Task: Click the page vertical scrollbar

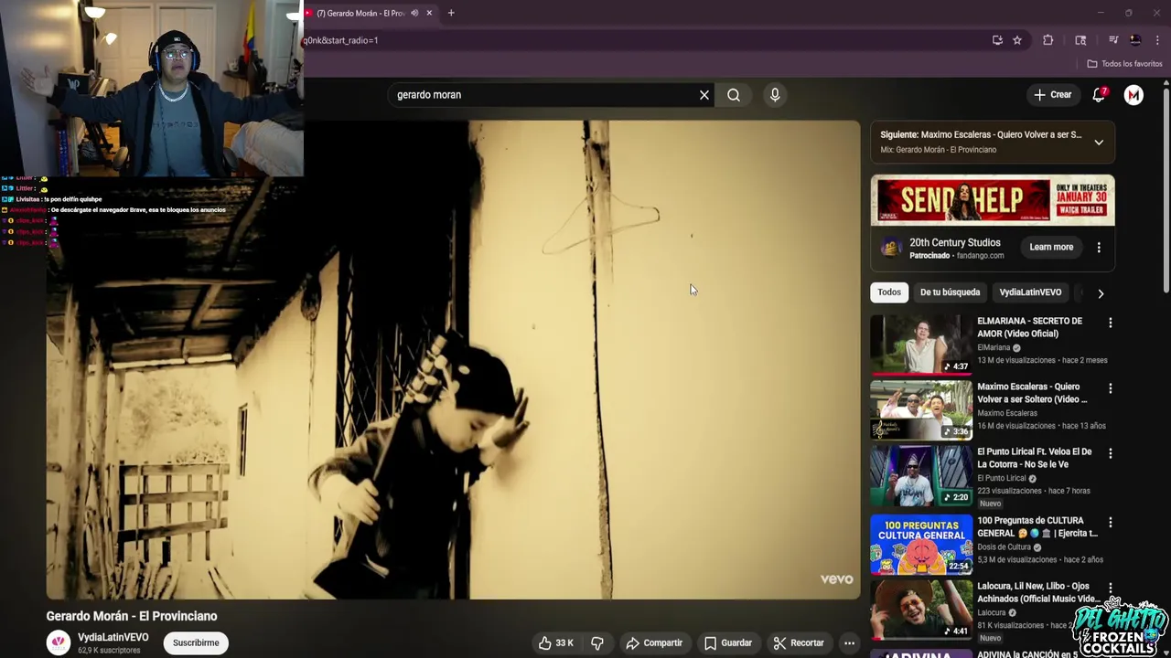Action: coord(1166,192)
